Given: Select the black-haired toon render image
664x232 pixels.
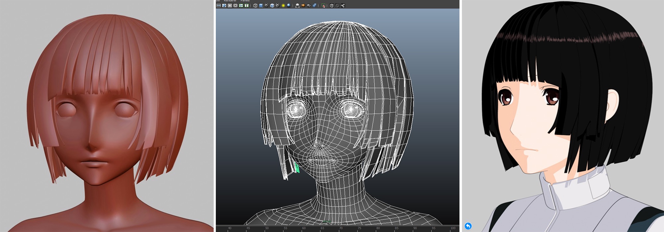Looking at the screenshot, I should tap(563, 116).
